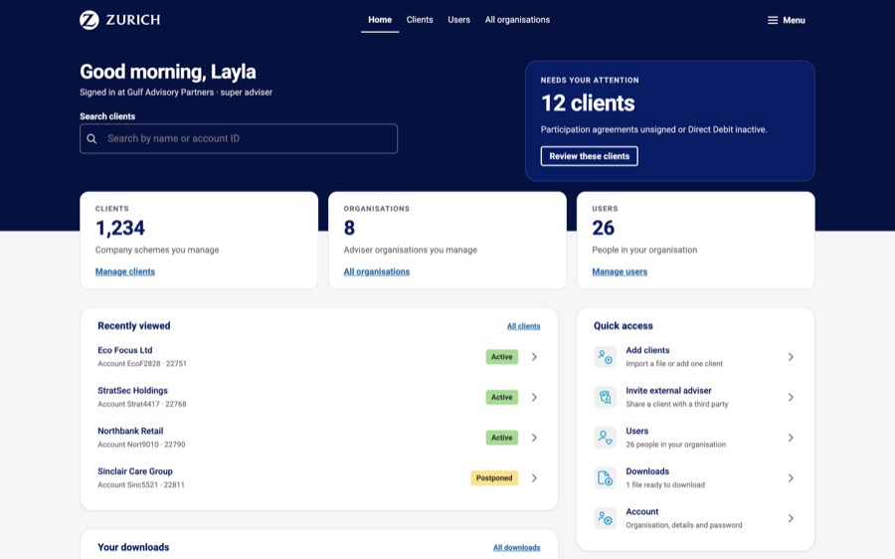Click the Downloads quick access title

[647, 471]
